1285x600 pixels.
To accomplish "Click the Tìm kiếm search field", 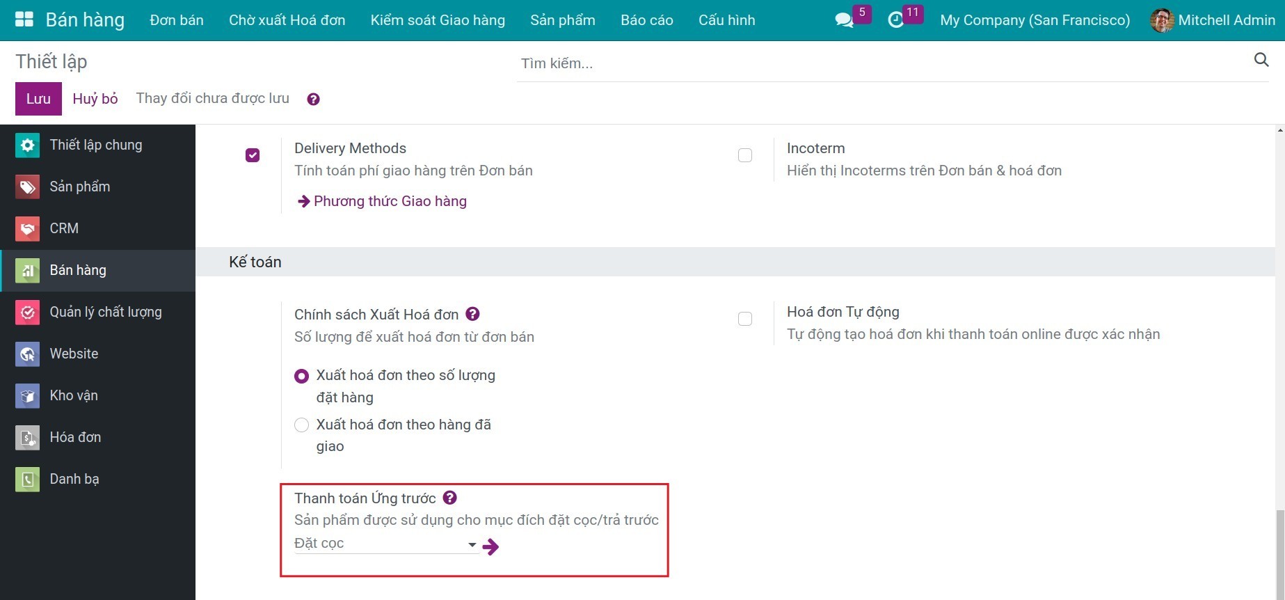I will [877, 63].
